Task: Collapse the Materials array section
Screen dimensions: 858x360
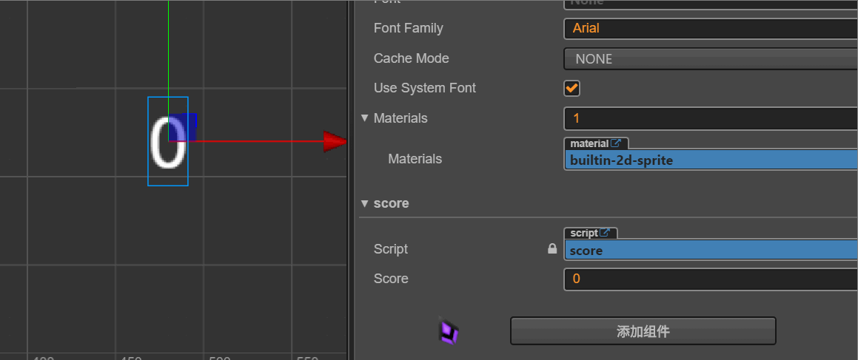Action: coord(364,118)
